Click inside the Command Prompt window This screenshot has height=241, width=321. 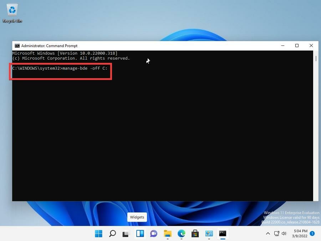tap(160, 136)
